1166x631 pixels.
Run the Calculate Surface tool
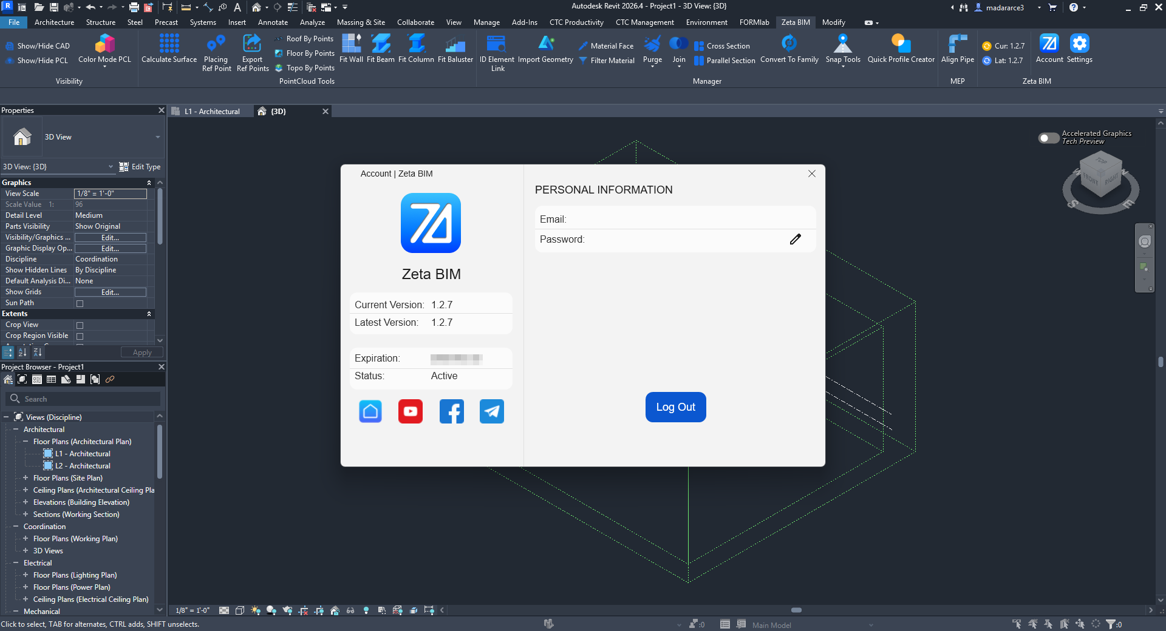(x=169, y=49)
